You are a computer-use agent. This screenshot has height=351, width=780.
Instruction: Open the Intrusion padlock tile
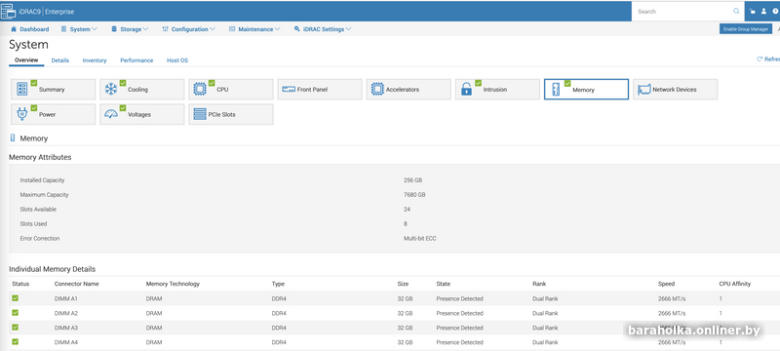point(497,90)
